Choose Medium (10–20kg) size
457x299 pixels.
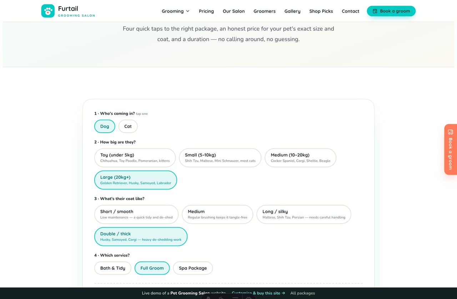301,158
